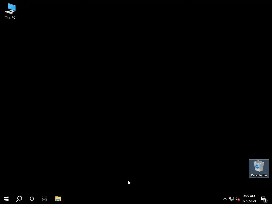Open File Explorer from the taskbar

tap(58, 199)
